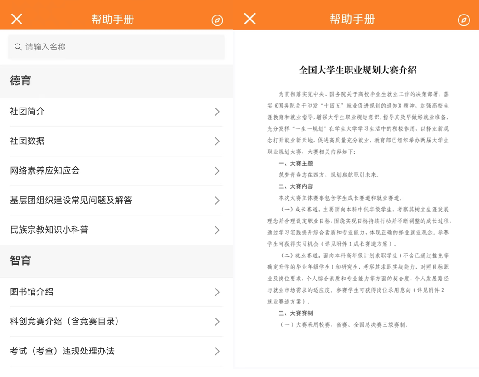Close the left 帮助手册 panel with X
This screenshot has height=377, width=479.
(x=17, y=19)
